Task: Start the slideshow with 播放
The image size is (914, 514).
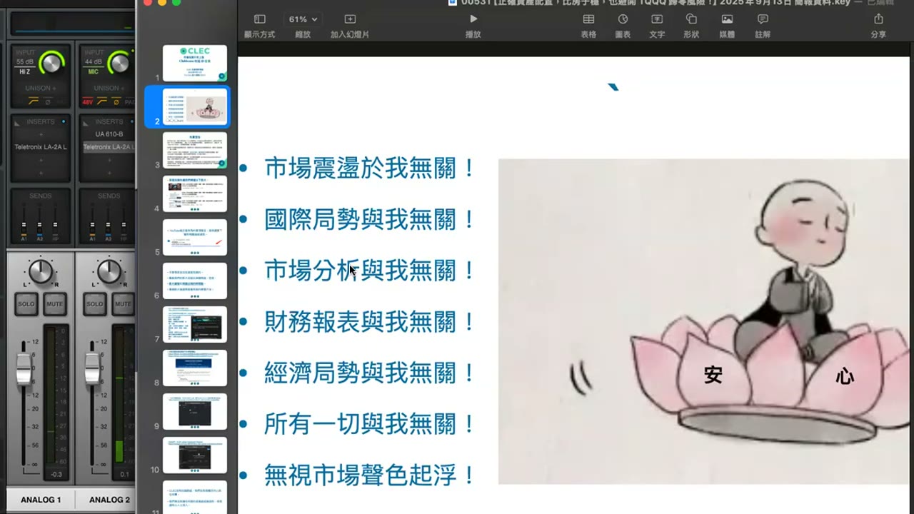Action: [473, 19]
